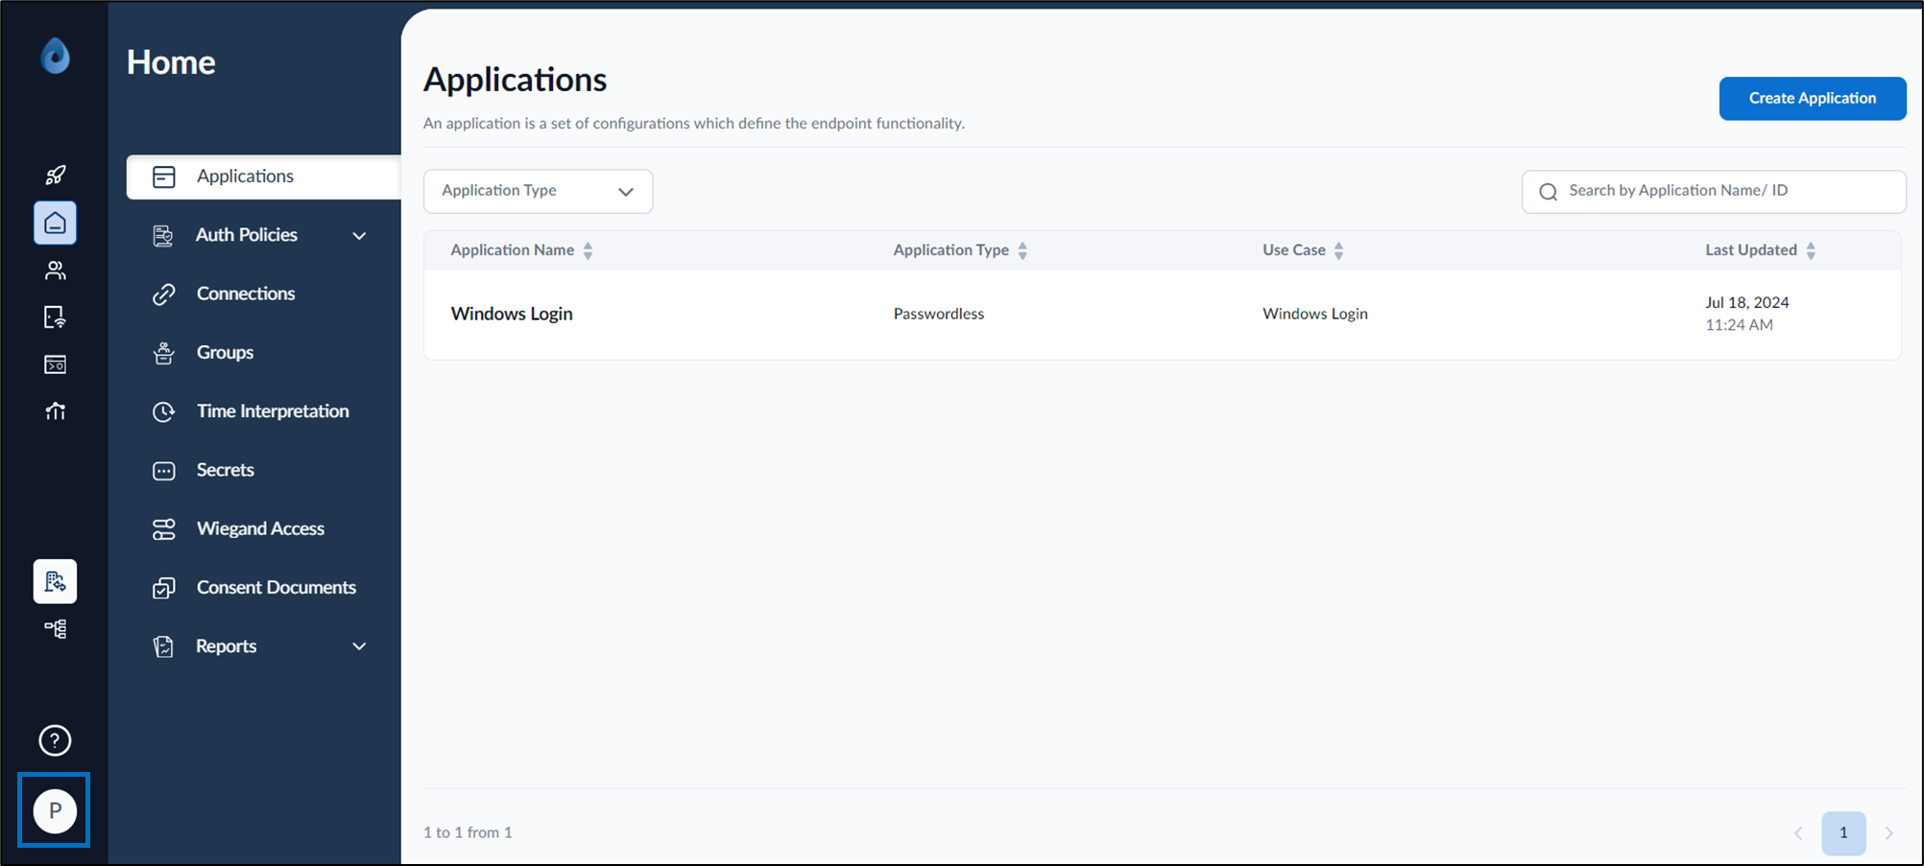This screenshot has height=866, width=1924.
Task: Open the Windows Login application name
Action: [x=512, y=314]
